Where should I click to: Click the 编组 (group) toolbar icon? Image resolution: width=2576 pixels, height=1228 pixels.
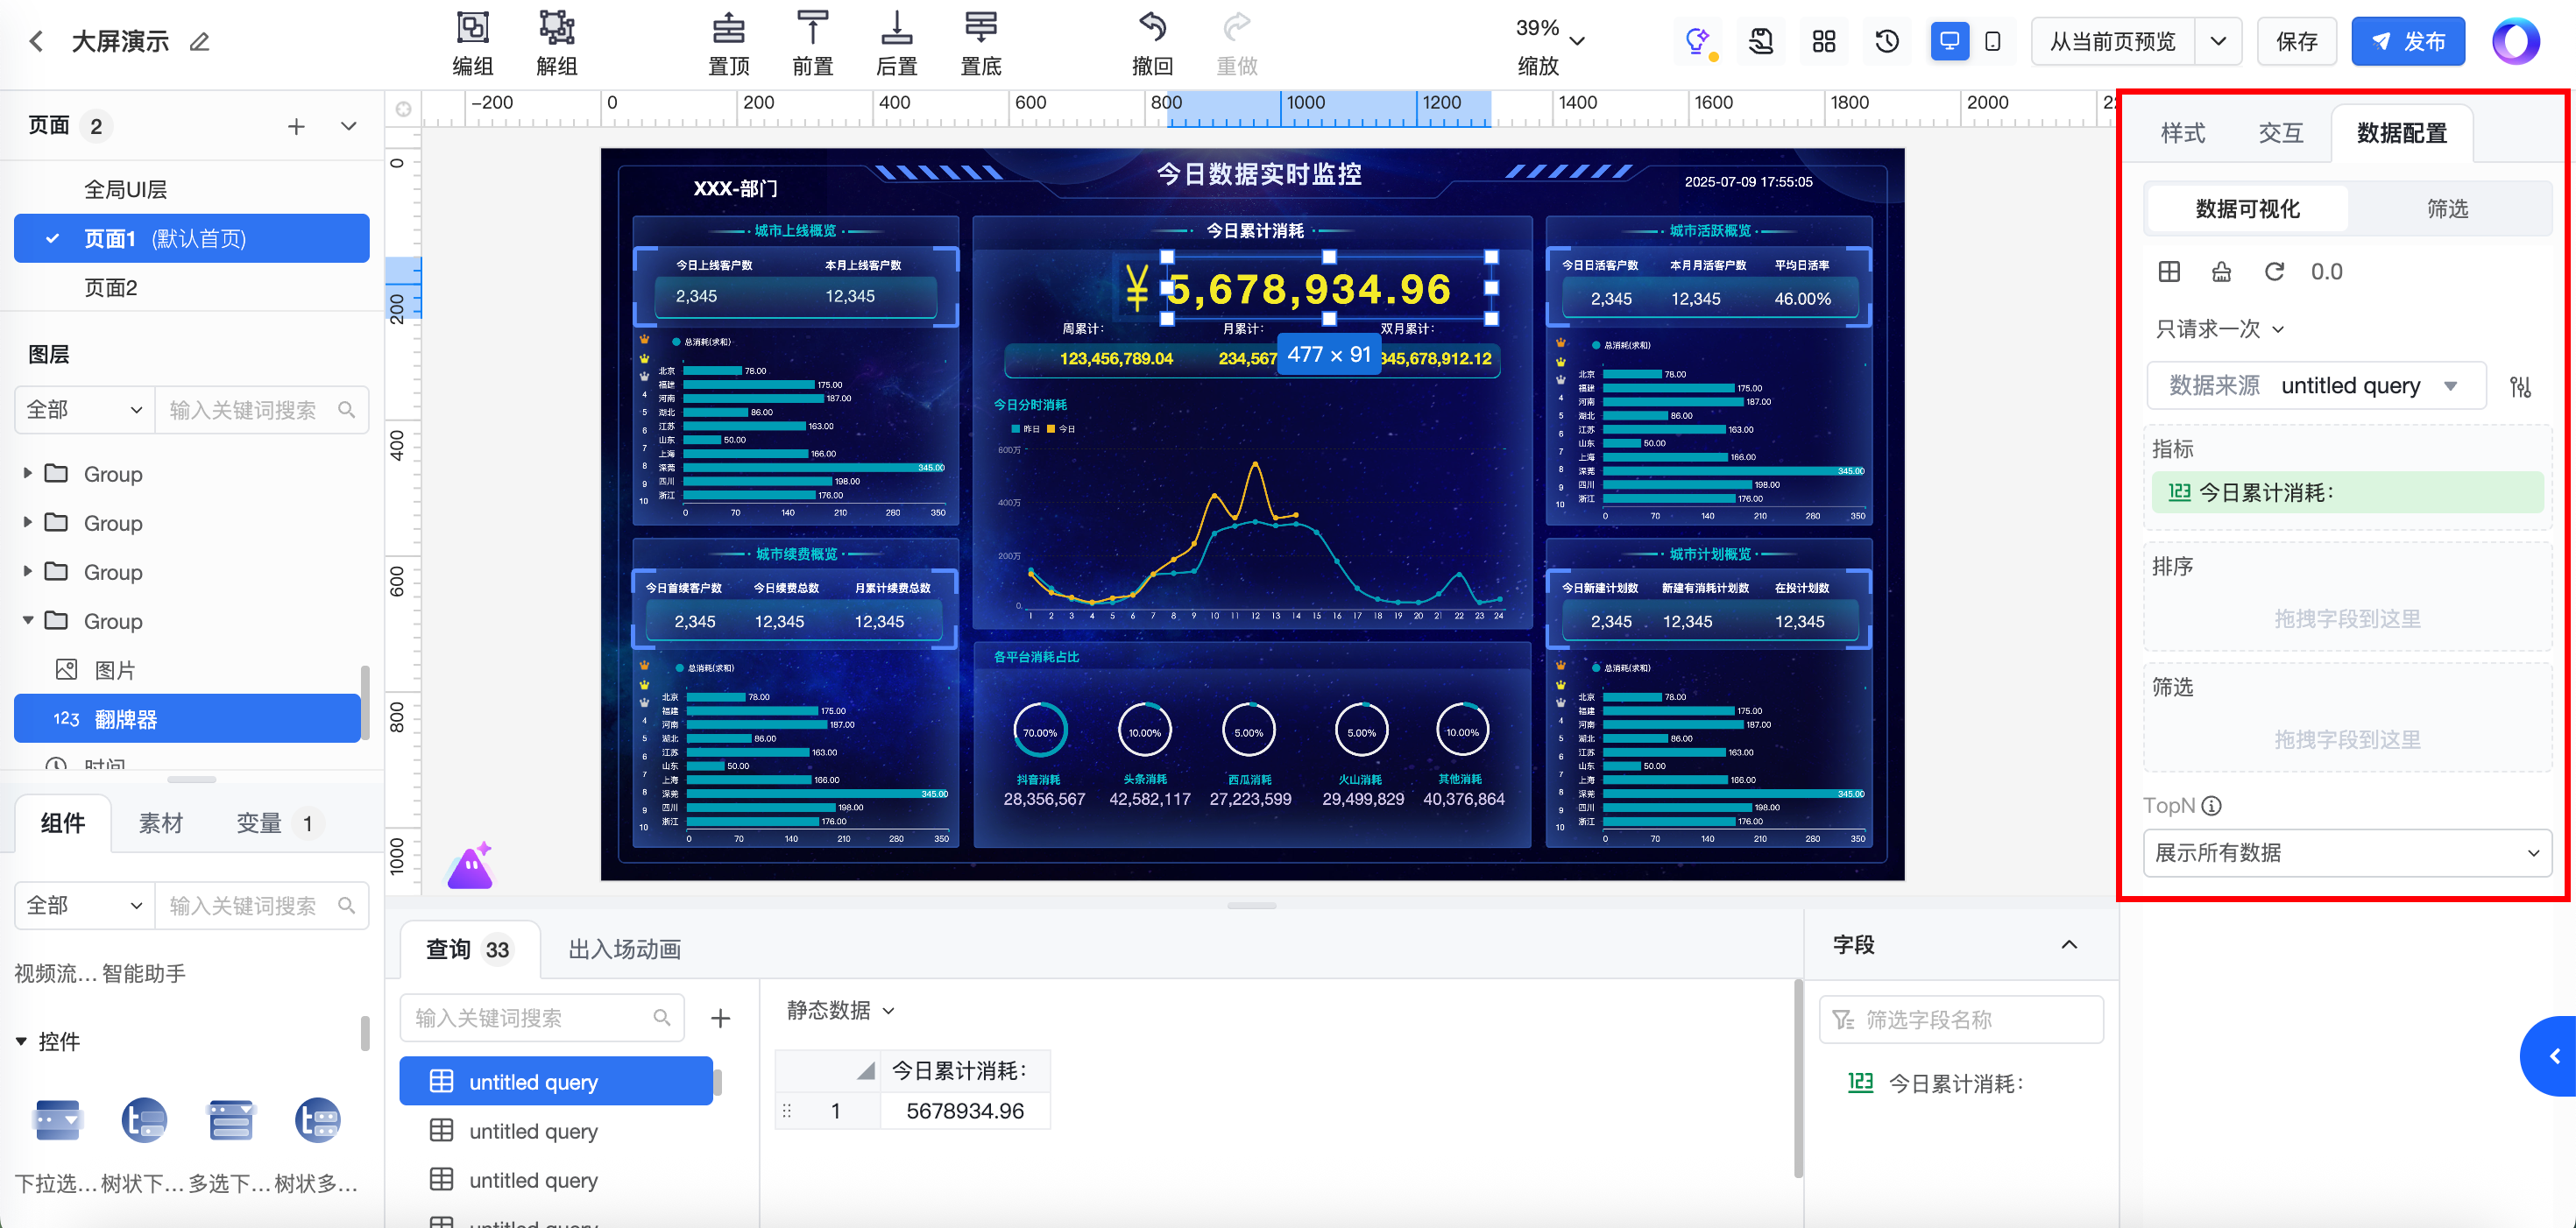coord(472,29)
